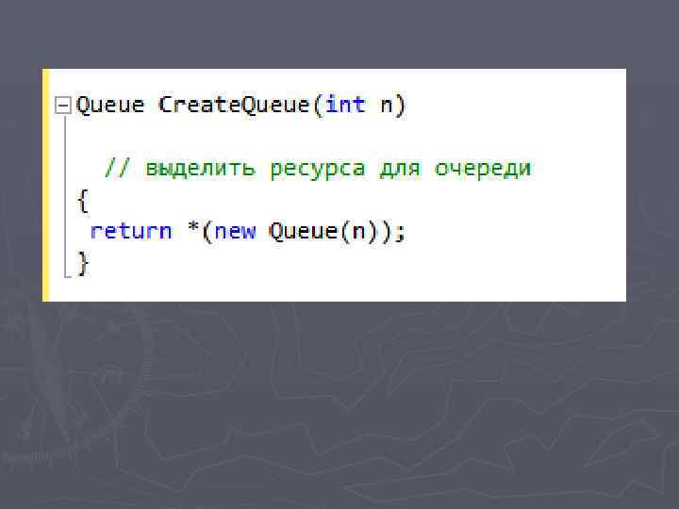679x509 pixels.
Task: Click the 'Queue' return type at line start
Action: 110,106
